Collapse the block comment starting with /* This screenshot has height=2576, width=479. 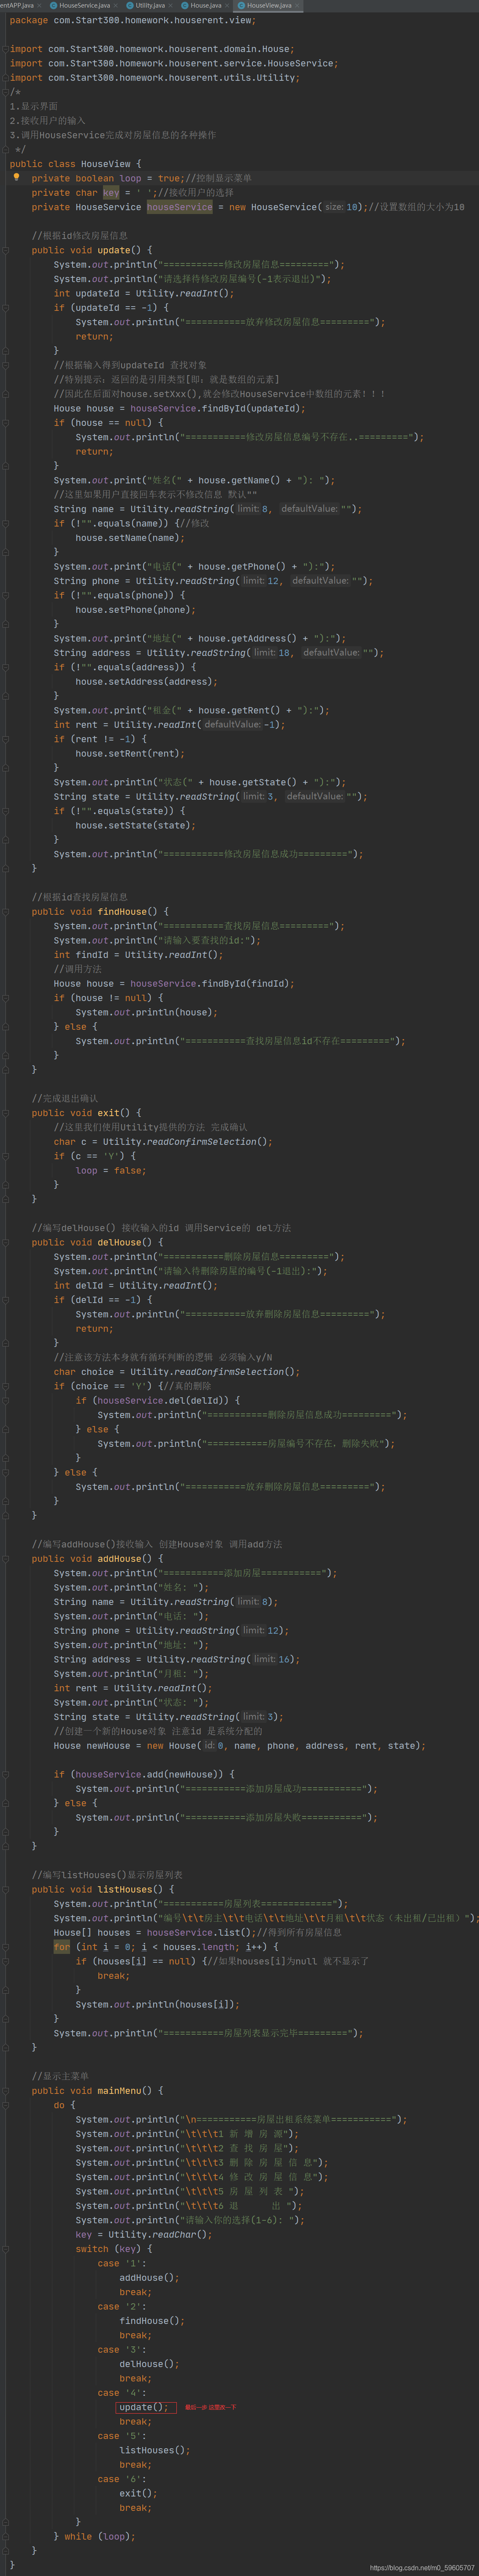[5, 92]
